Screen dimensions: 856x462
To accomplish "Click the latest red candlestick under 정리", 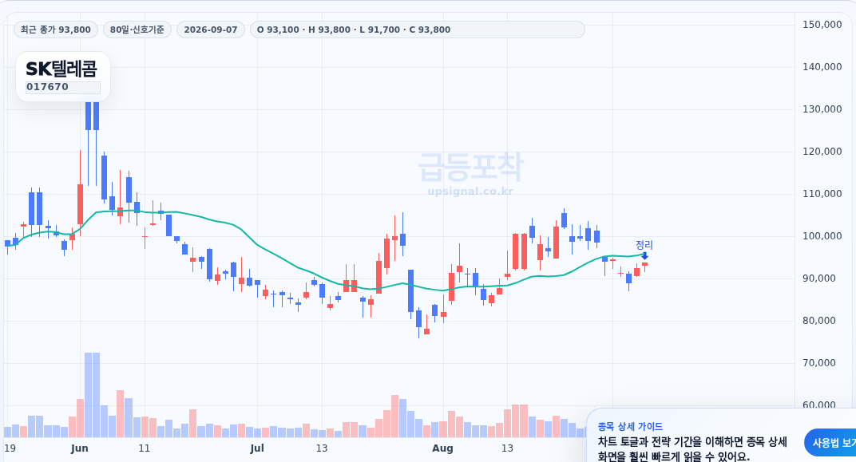I will click(x=644, y=265).
